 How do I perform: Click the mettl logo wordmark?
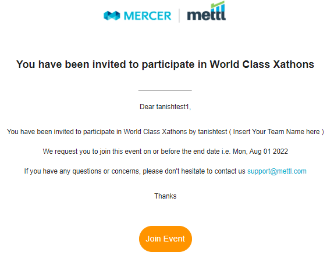(206, 15)
